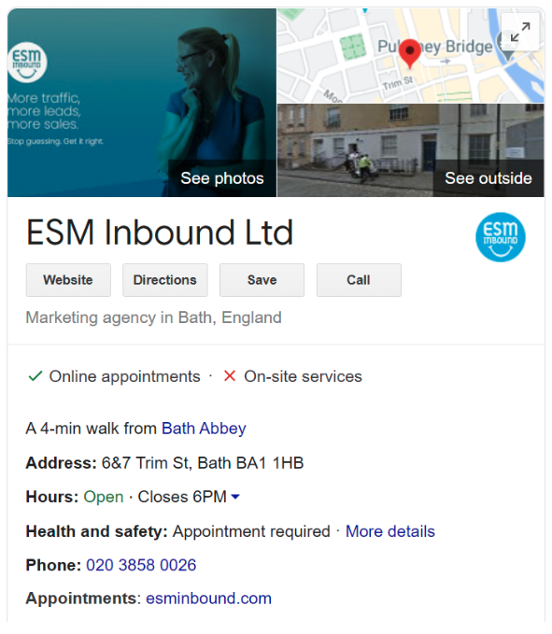This screenshot has width=552, height=634.
Task: Save this business listing
Action: coord(262,280)
